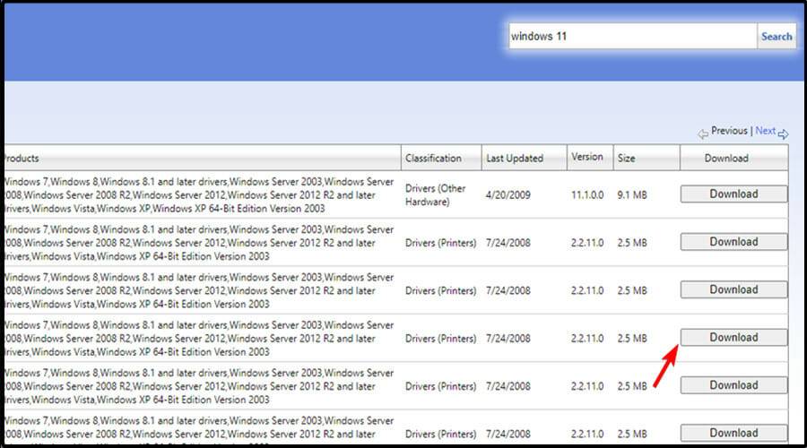Screen dimensions: 807x448
Task: Click Download in the fifth table row
Action: pyautogui.click(x=733, y=385)
